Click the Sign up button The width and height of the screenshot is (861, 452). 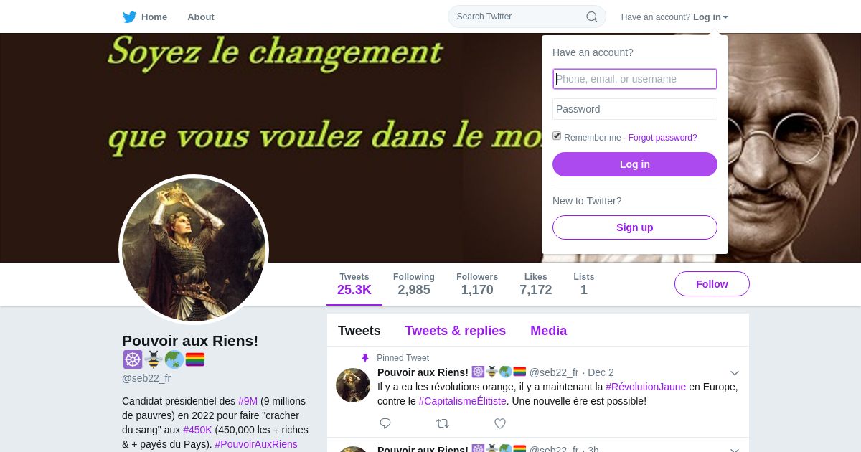pyautogui.click(x=635, y=227)
